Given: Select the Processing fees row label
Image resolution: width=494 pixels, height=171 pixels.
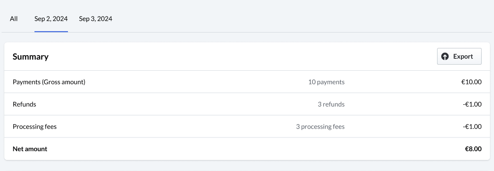Looking at the screenshot, I should pyautogui.click(x=34, y=127).
